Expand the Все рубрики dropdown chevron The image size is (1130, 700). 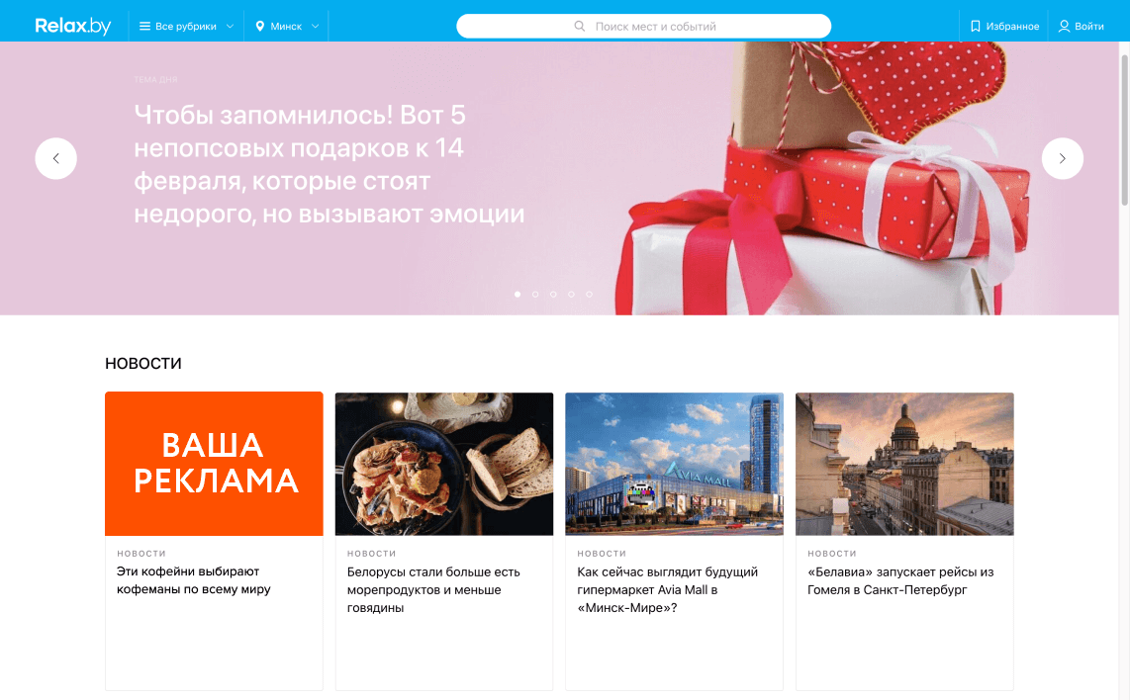230,26
